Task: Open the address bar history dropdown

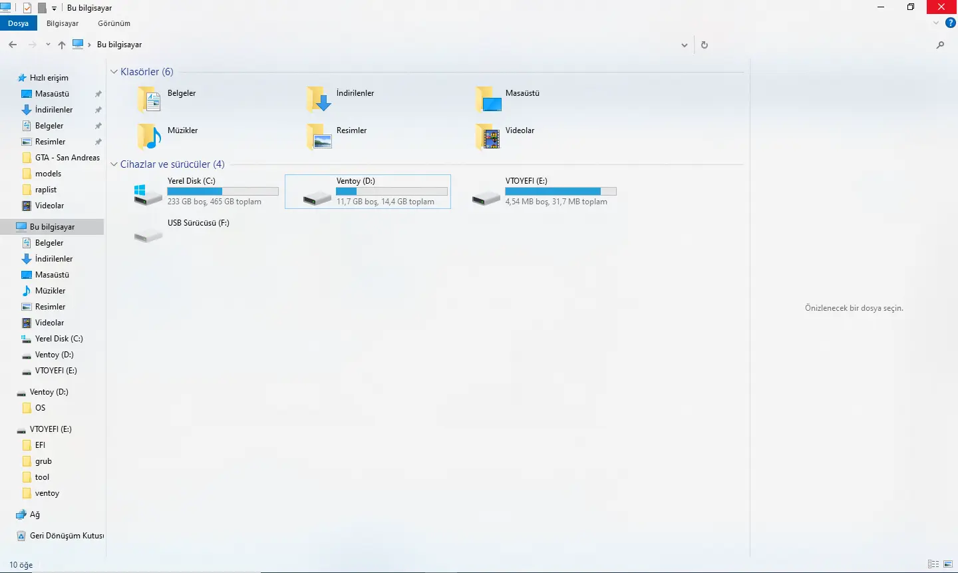Action: click(x=685, y=45)
